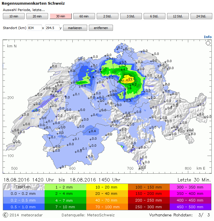Click the +4.2 station value
The image size is (214, 221).
[133, 85]
